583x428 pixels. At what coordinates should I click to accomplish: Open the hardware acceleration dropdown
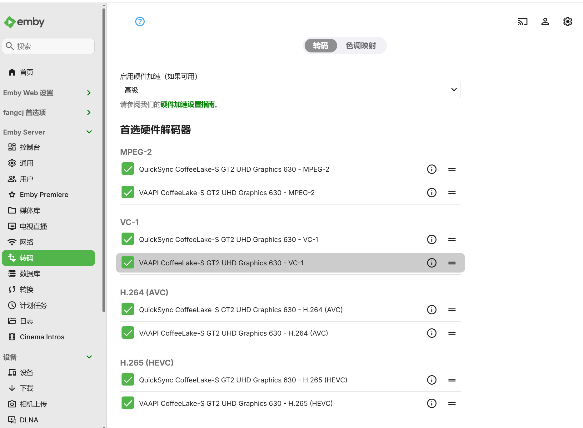pos(290,90)
